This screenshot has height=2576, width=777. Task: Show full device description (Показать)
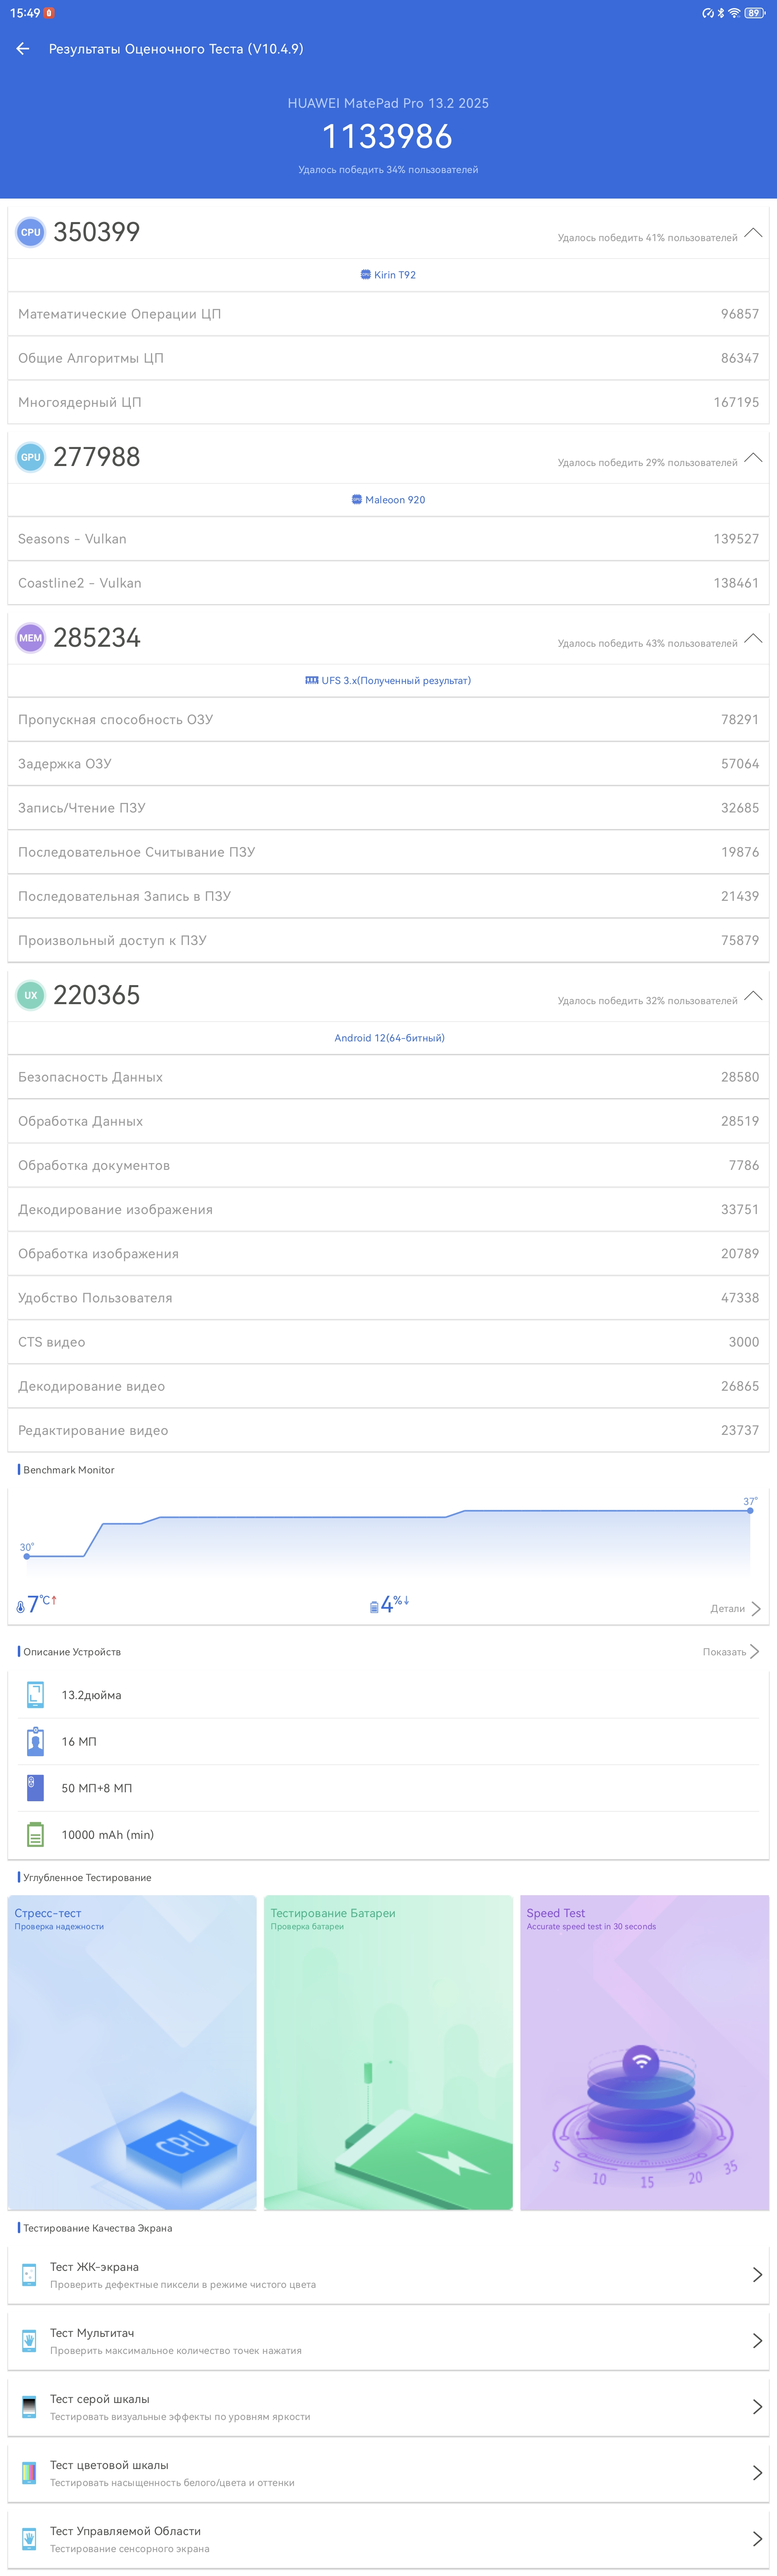coord(731,1652)
